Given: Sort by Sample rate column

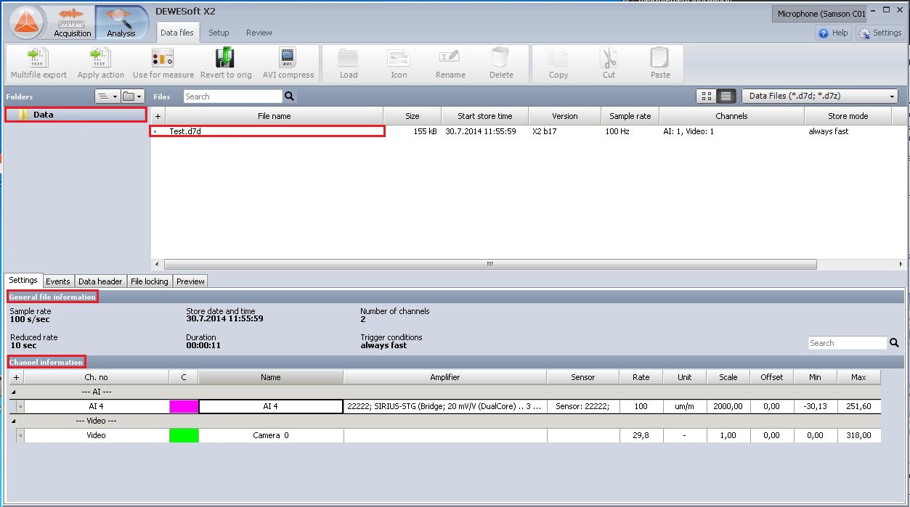Looking at the screenshot, I should coord(630,116).
